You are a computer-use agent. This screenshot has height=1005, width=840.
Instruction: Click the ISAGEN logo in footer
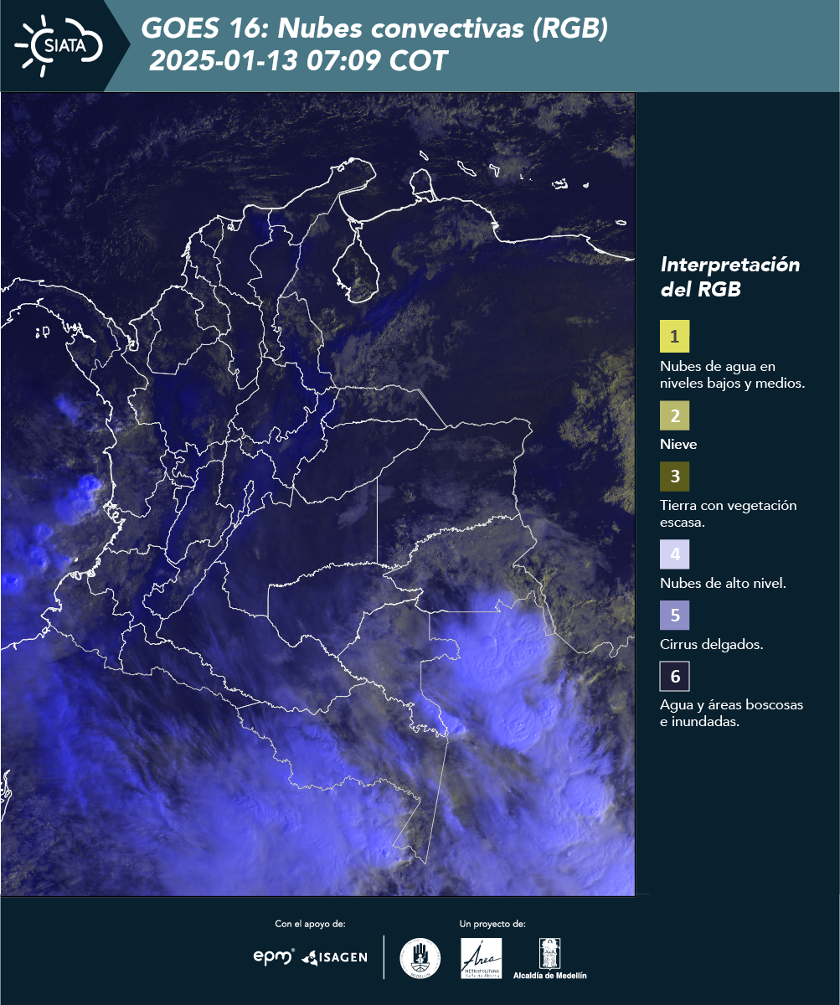[334, 957]
